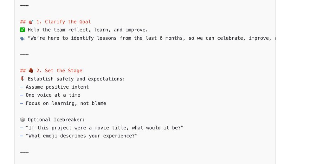Click the green checkmark emoji
The image size is (317, 164).
23,30
